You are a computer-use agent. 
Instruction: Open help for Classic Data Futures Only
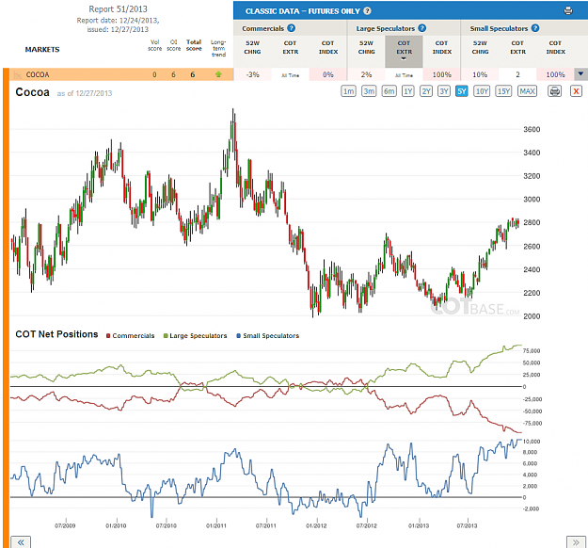[x=368, y=11]
